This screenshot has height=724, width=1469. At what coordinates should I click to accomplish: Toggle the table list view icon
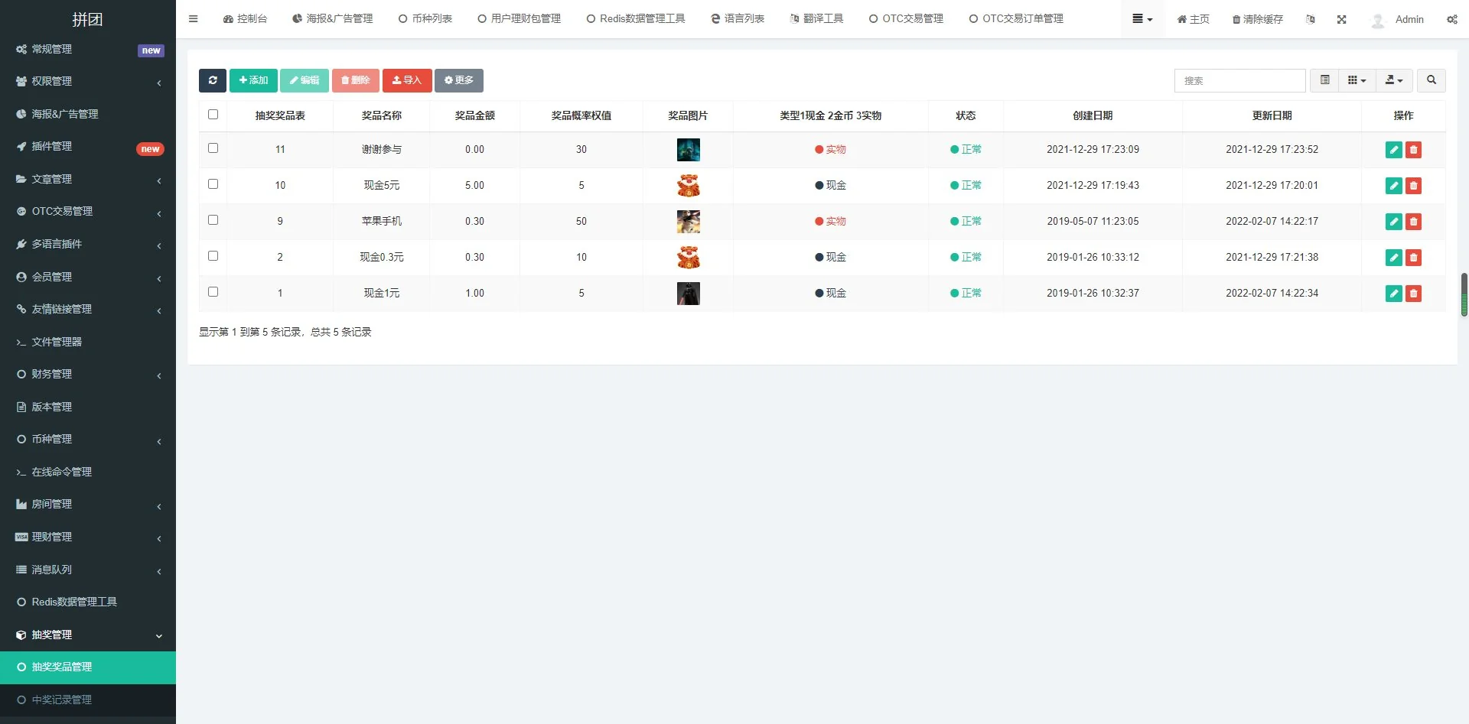tap(1324, 80)
